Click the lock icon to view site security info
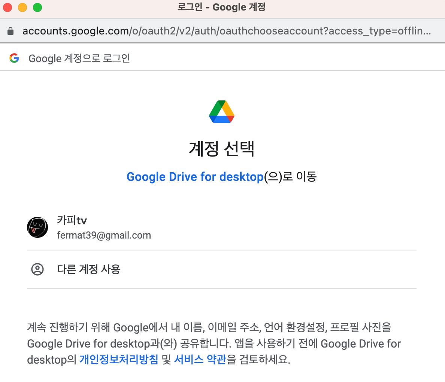The height and width of the screenshot is (382, 445). [10, 31]
